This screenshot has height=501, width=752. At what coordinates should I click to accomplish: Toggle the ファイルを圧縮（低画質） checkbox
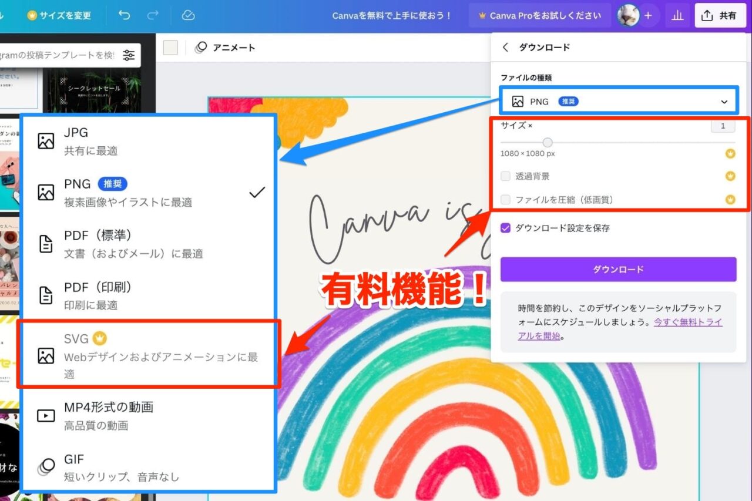pyautogui.click(x=505, y=200)
